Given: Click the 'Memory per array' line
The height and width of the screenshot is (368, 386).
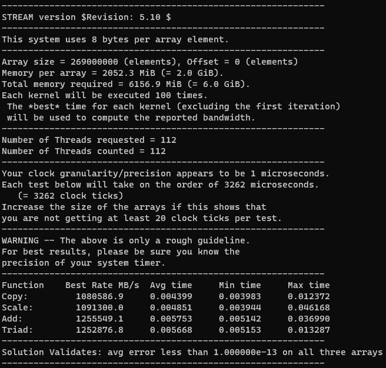Looking at the screenshot, I should 112,73.
